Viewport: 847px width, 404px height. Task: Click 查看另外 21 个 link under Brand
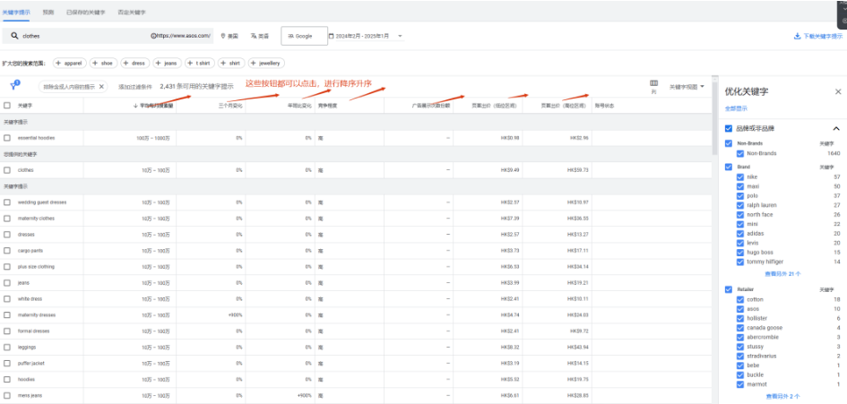pos(782,273)
